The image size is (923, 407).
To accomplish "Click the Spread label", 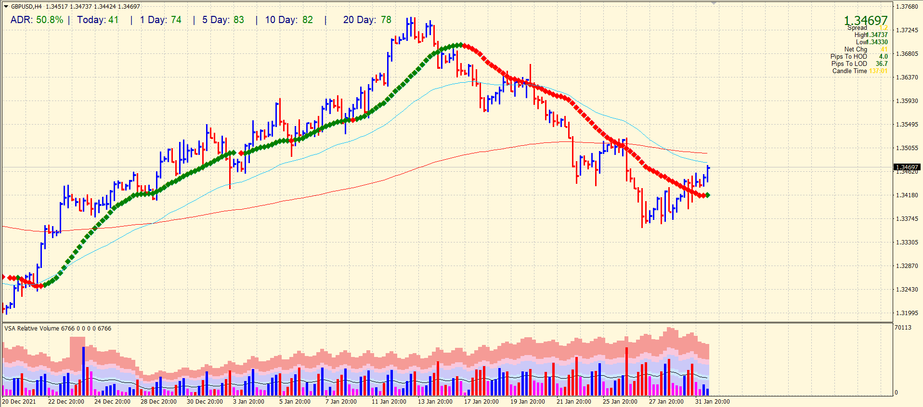I will (857, 28).
